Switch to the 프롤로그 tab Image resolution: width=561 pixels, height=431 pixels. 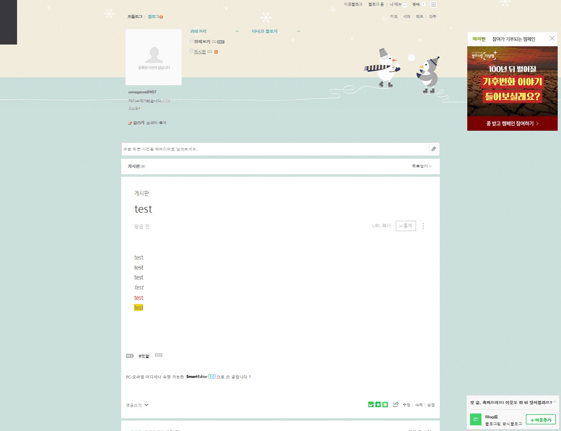tap(134, 17)
